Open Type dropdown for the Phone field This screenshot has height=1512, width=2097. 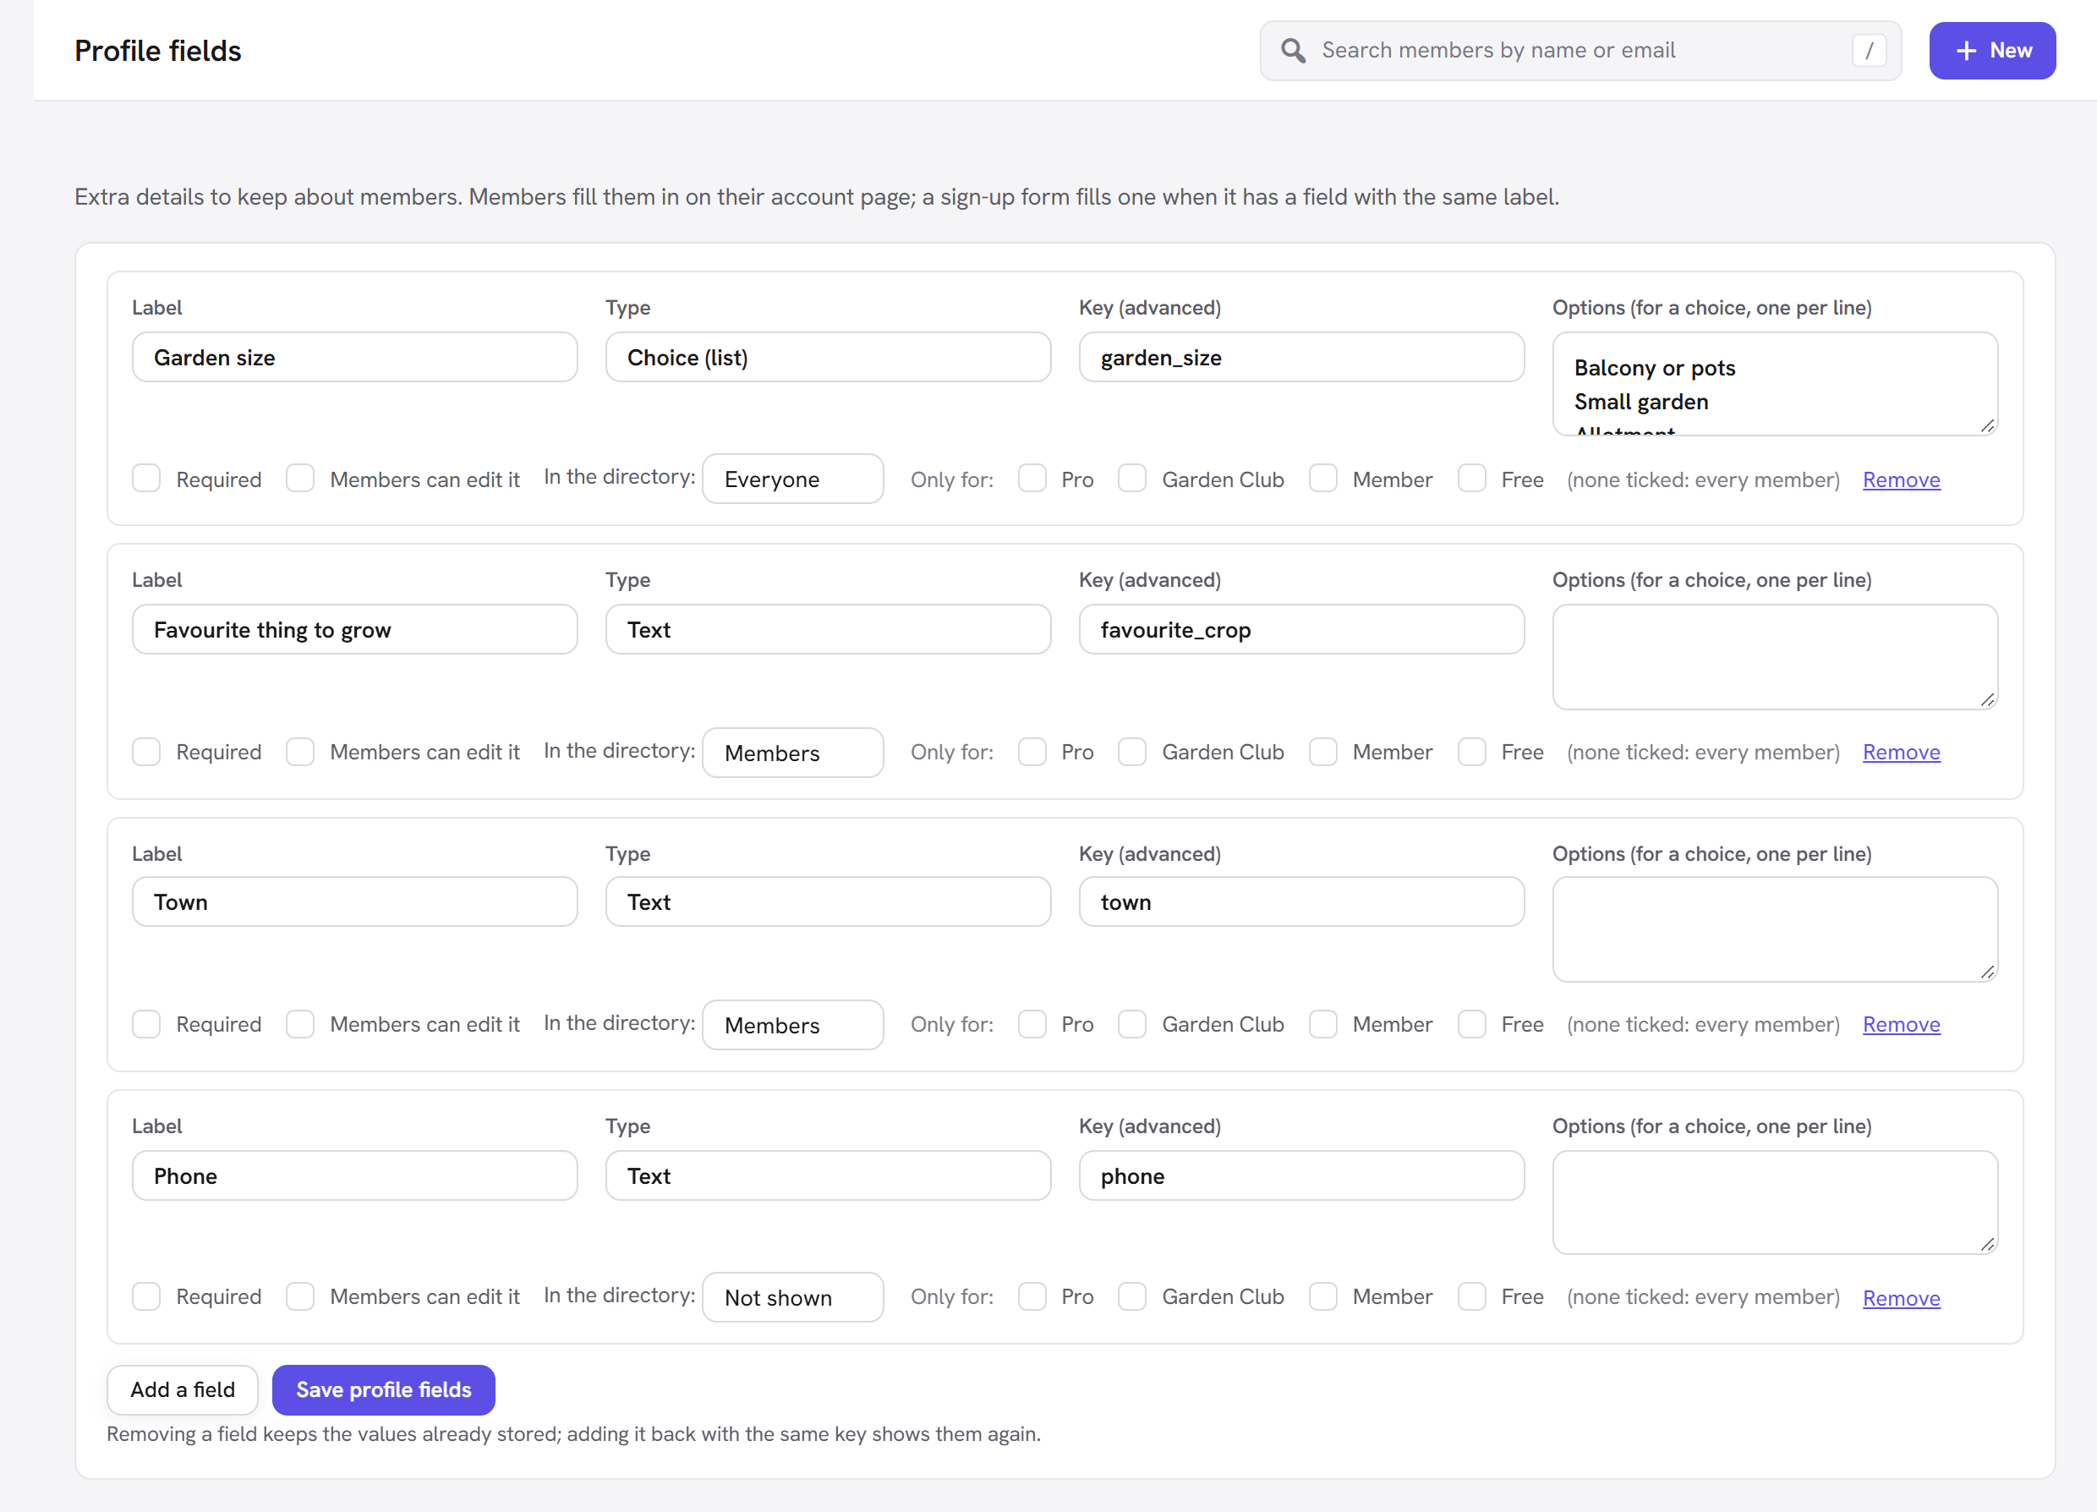[x=828, y=1175]
